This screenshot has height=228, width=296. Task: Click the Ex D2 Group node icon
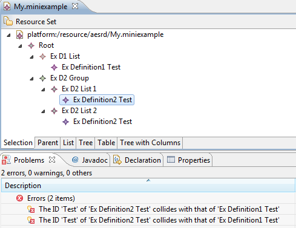[x=42, y=78]
